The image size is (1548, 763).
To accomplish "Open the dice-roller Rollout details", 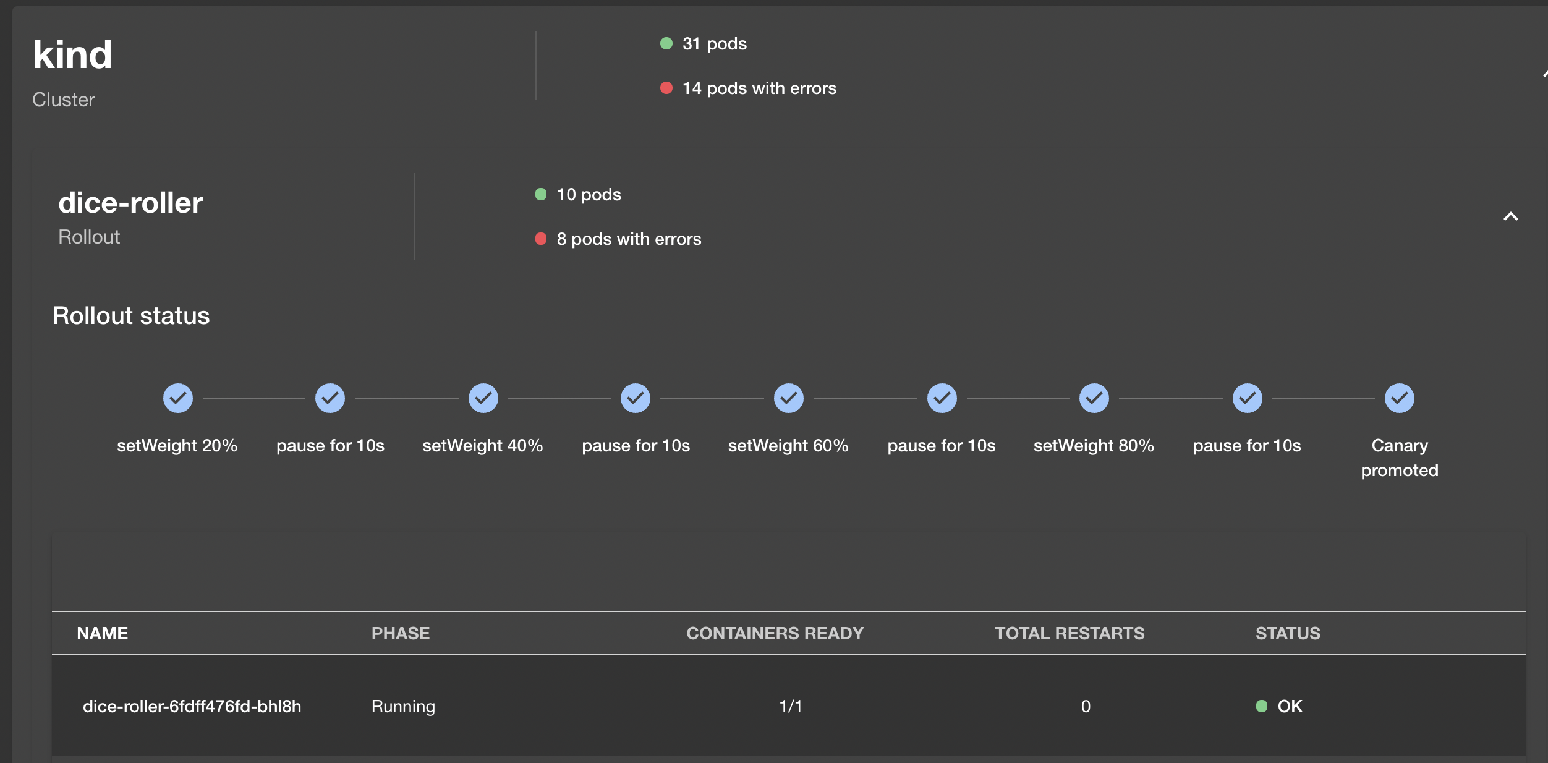I will tap(130, 202).
